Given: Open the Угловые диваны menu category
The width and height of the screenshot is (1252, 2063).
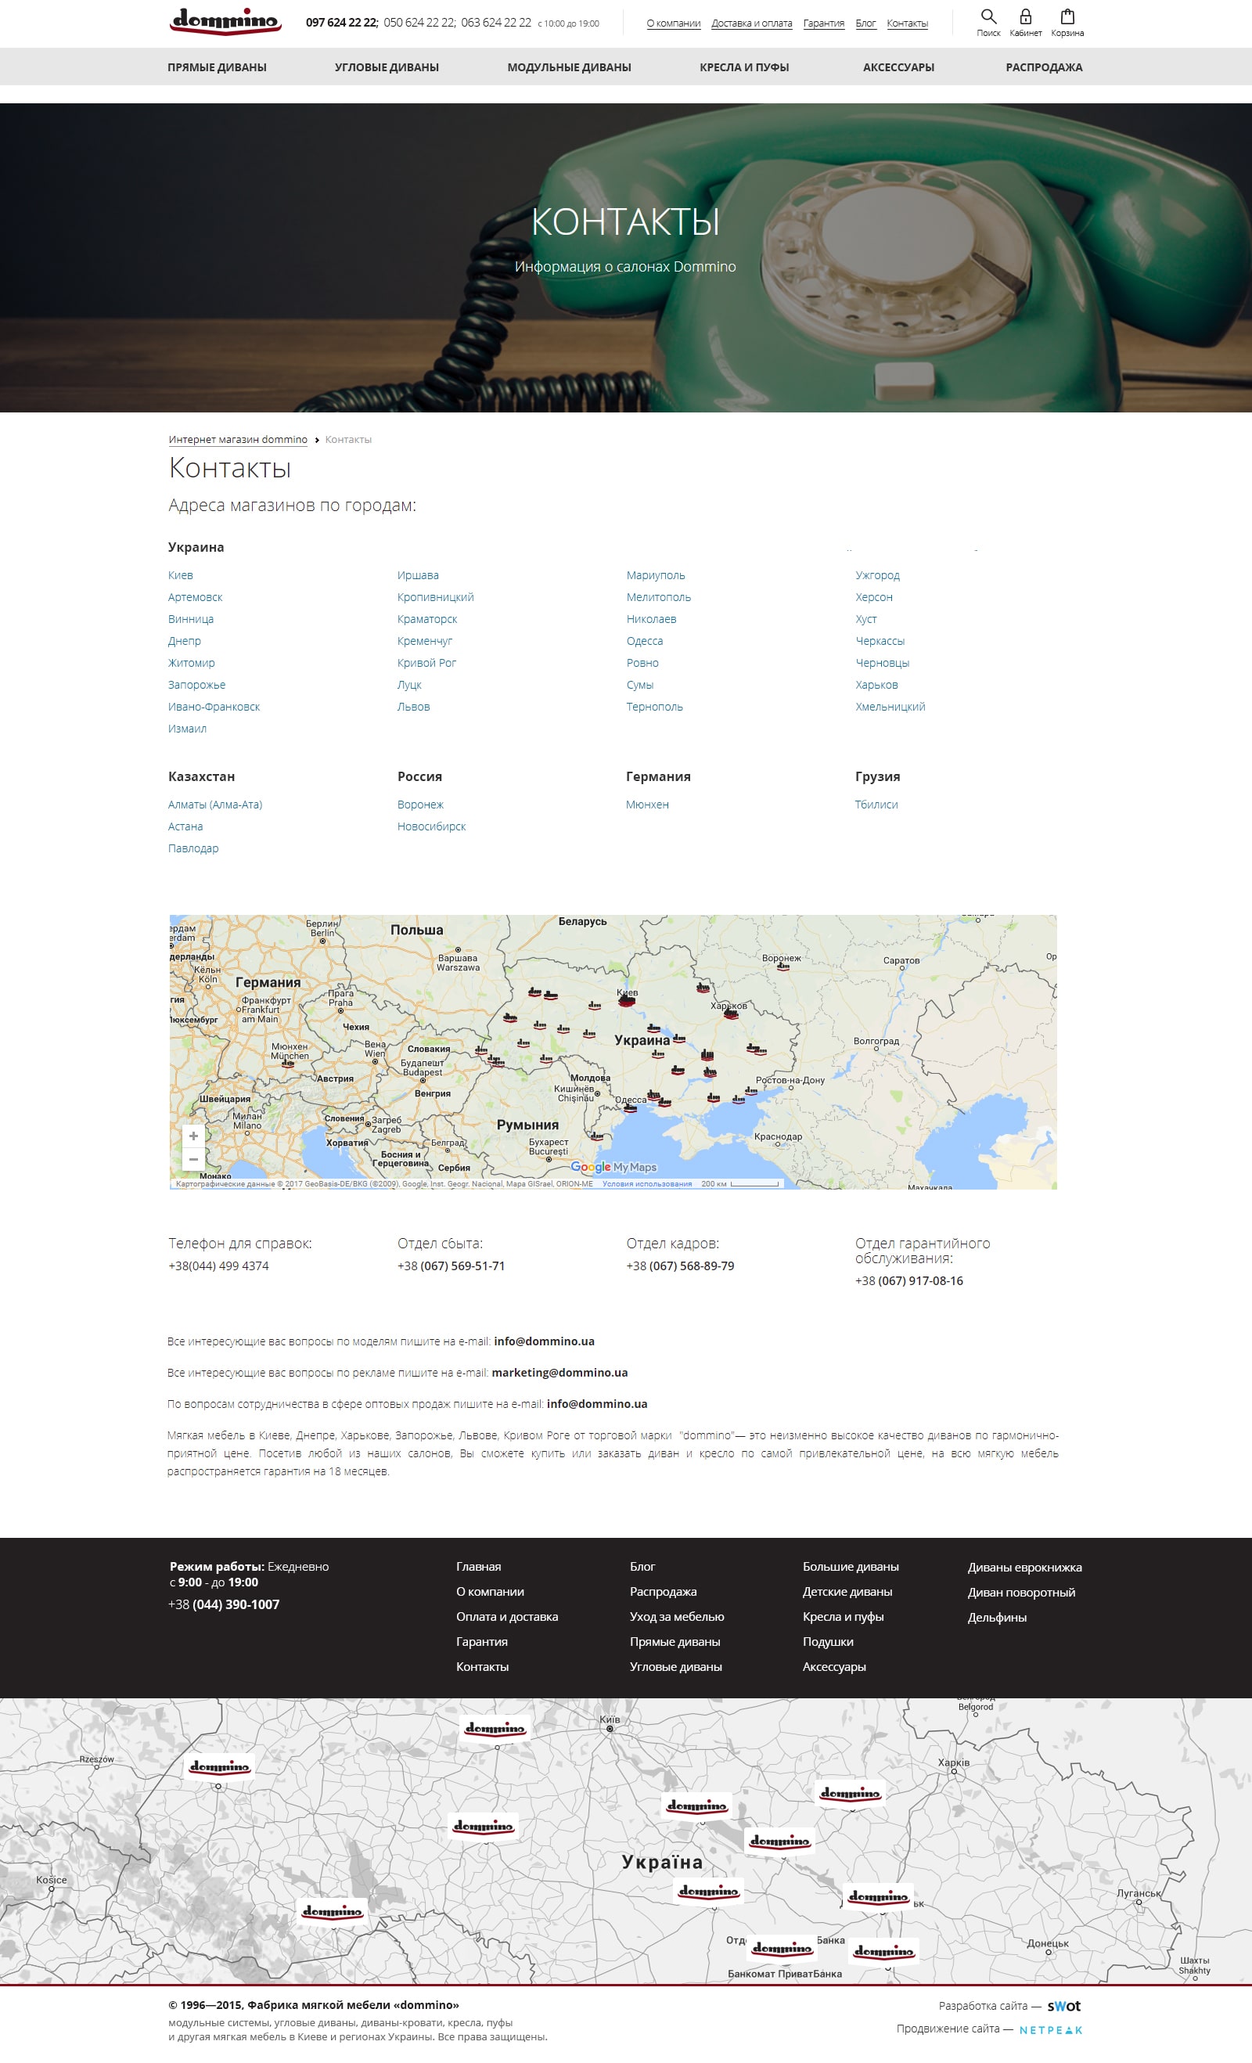Looking at the screenshot, I should [x=387, y=67].
